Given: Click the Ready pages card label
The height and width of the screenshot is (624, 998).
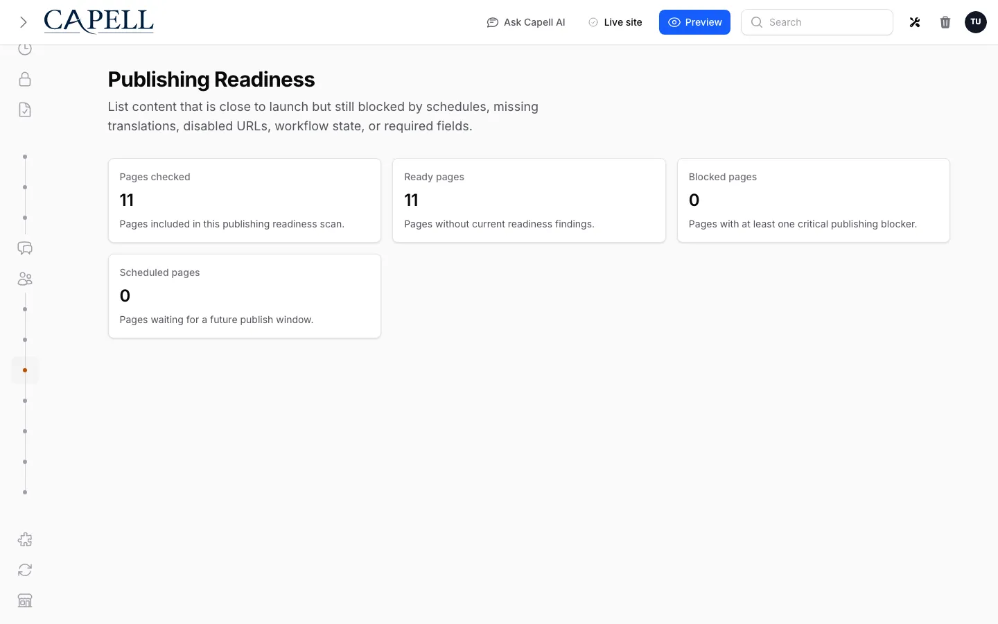Looking at the screenshot, I should [x=434, y=177].
